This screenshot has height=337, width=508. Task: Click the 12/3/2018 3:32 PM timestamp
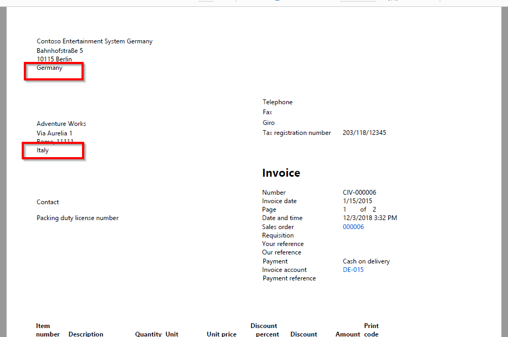pyautogui.click(x=369, y=218)
